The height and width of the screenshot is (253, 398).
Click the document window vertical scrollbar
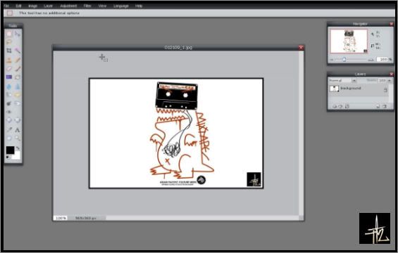301,134
